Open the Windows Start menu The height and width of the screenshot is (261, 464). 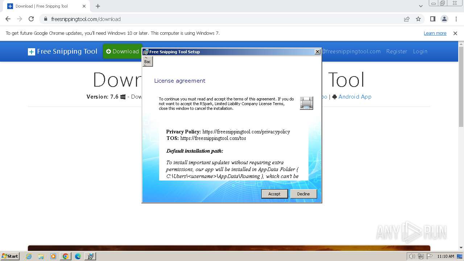click(10, 256)
